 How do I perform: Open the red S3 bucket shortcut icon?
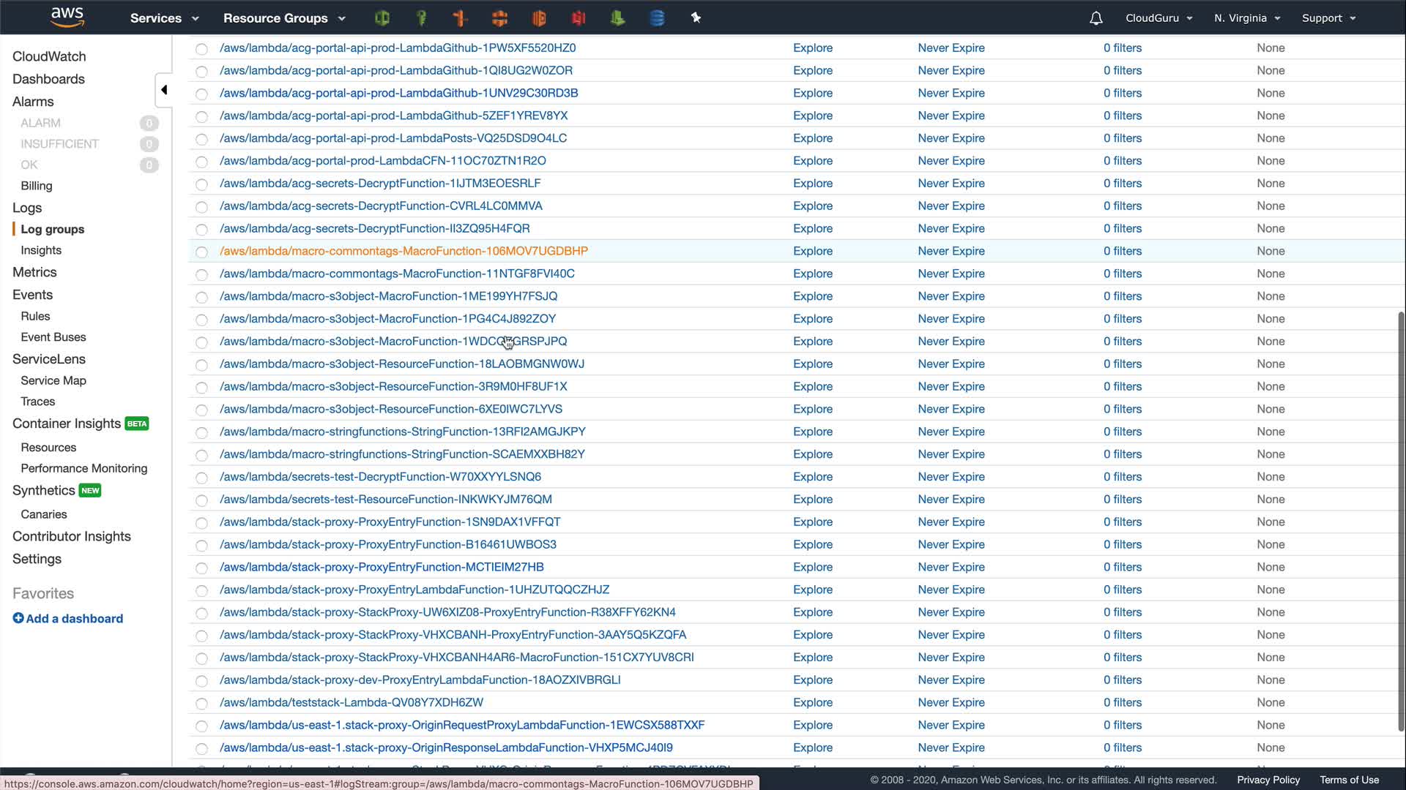point(579,18)
